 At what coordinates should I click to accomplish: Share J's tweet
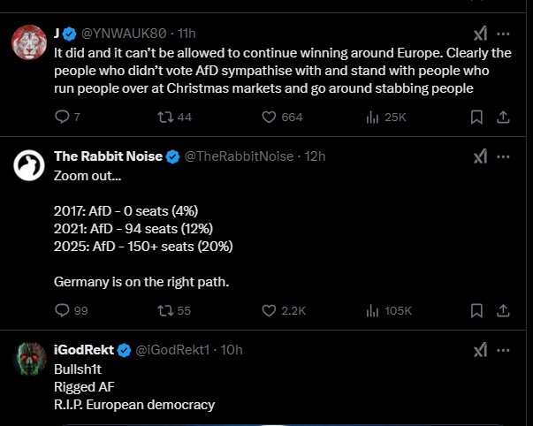pos(503,117)
